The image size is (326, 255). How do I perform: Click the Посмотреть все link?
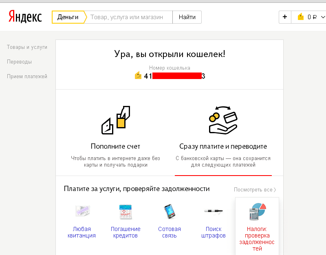[253, 190]
